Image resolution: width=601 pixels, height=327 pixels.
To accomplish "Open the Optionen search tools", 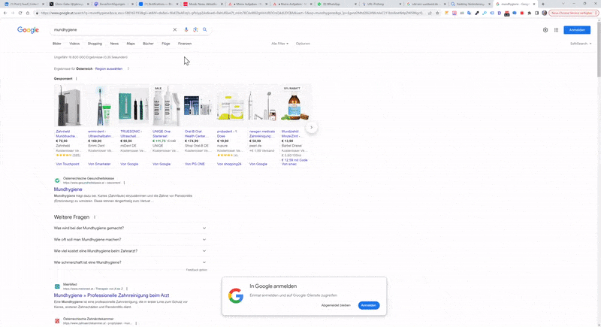I will pyautogui.click(x=303, y=44).
